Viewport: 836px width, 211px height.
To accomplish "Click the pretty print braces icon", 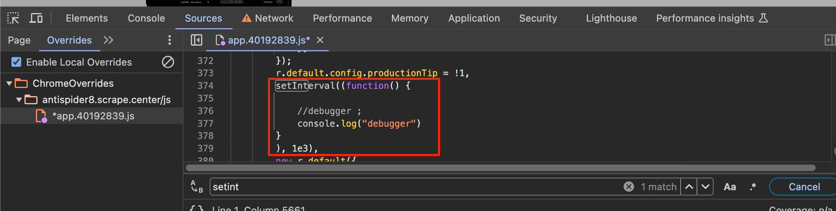I will 197,208.
